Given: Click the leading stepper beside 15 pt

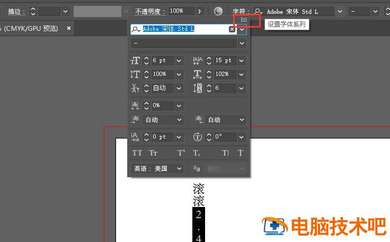Looking at the screenshot, I should [209, 60].
